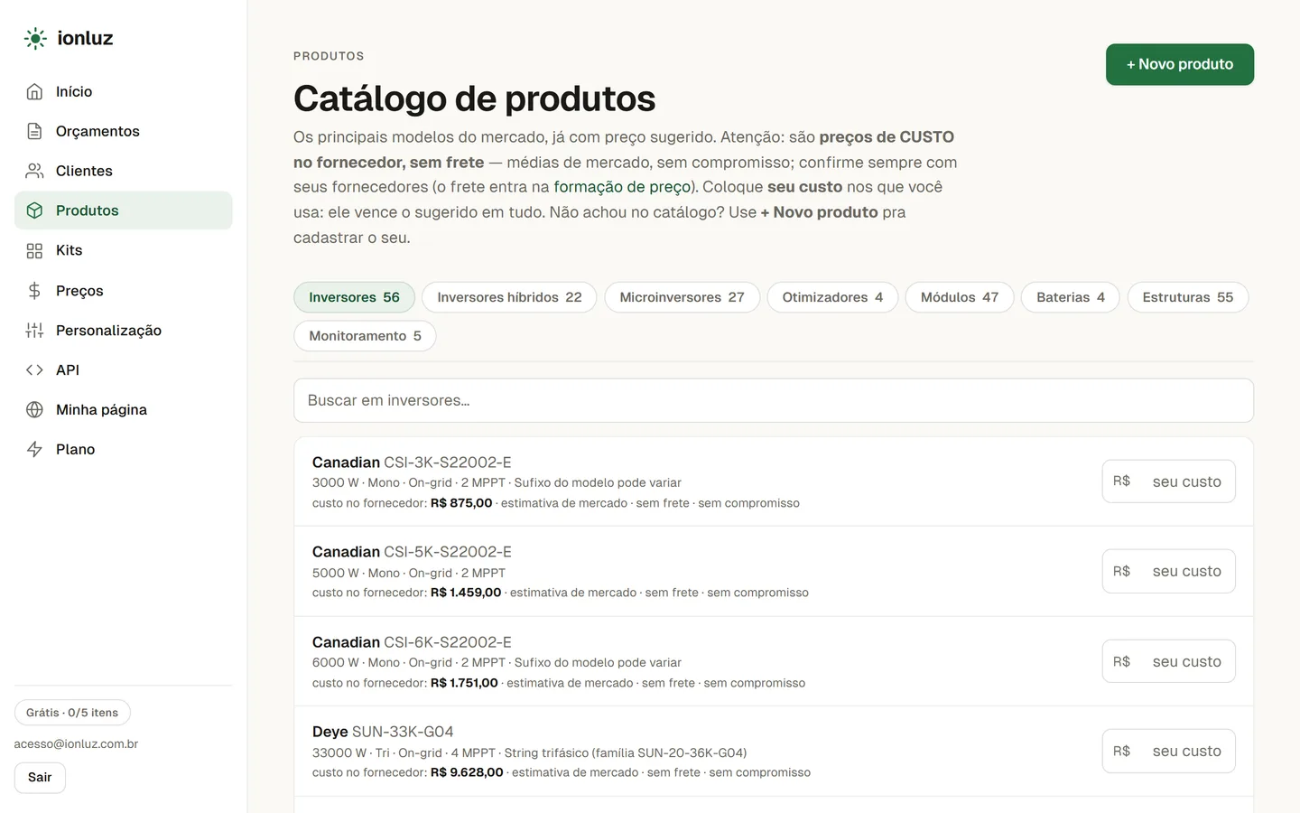This screenshot has width=1300, height=813.
Task: Click seu custo field for Canadian CSI-3K-S22002-E
Action: coord(1169,481)
